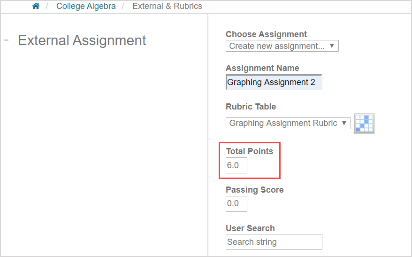The width and height of the screenshot is (412, 257).
Task: Click the User Search label
Action: tap(250, 228)
